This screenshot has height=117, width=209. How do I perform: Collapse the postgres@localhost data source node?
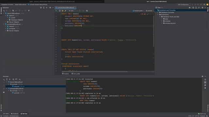(x=4, y=24)
